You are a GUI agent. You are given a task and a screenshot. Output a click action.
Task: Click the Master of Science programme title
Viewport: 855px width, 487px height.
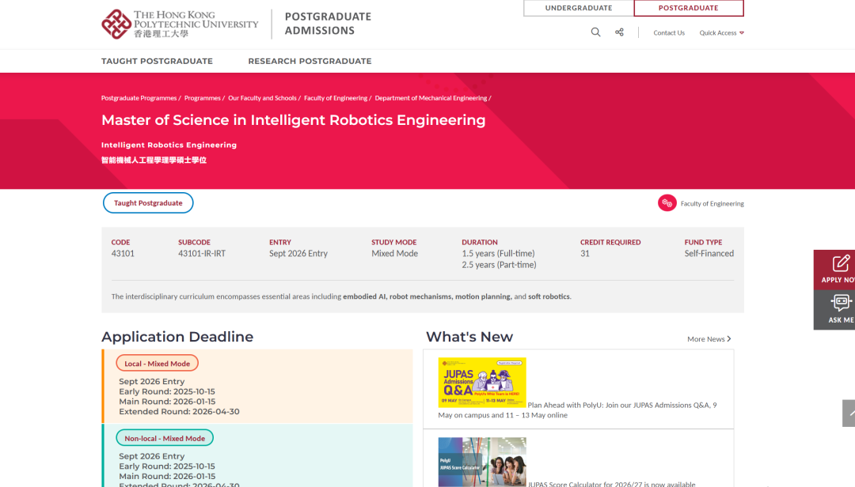[294, 120]
